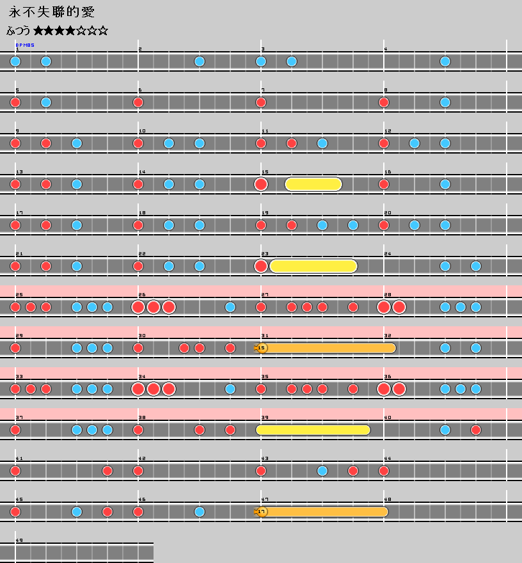The width and height of the screenshot is (522, 563).
Task: Click the red note at start of measure 5
Action: pyautogui.click(x=15, y=102)
